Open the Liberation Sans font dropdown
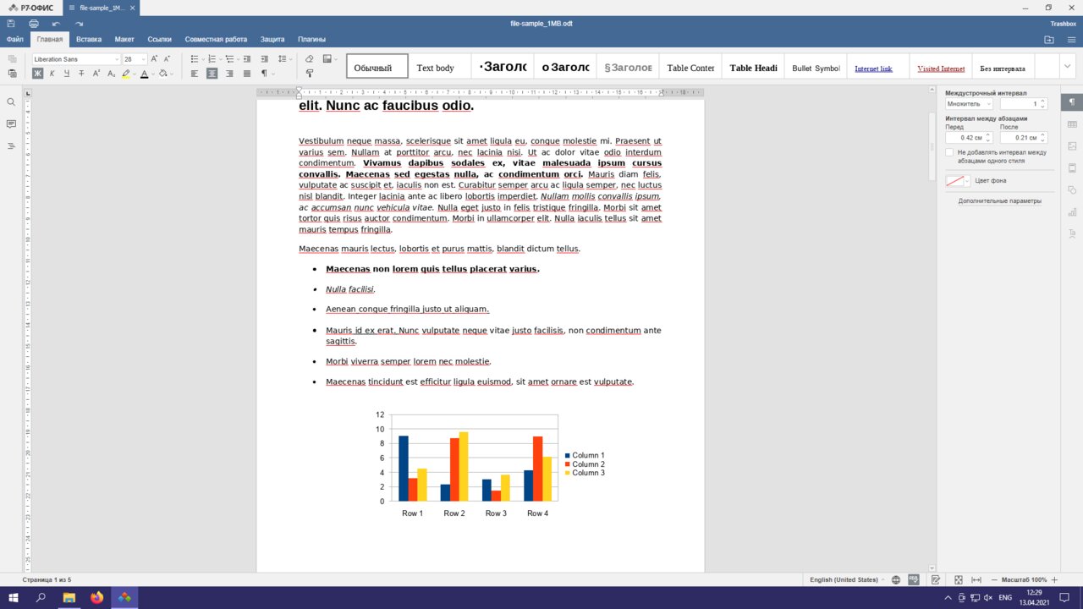Screen dimensions: 1083x609 tap(76, 59)
